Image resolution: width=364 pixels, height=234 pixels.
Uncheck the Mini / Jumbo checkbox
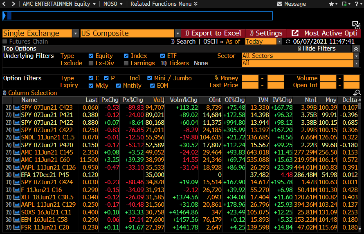point(150,78)
